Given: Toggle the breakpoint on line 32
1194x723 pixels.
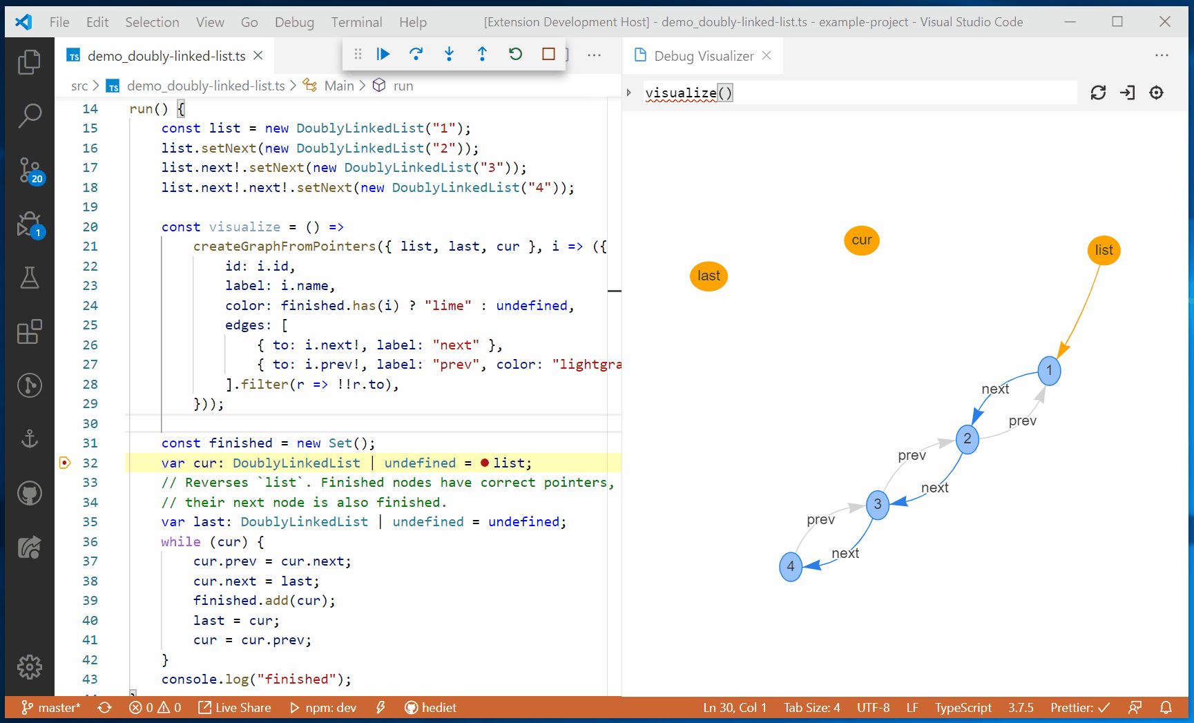Looking at the screenshot, I should pos(65,463).
